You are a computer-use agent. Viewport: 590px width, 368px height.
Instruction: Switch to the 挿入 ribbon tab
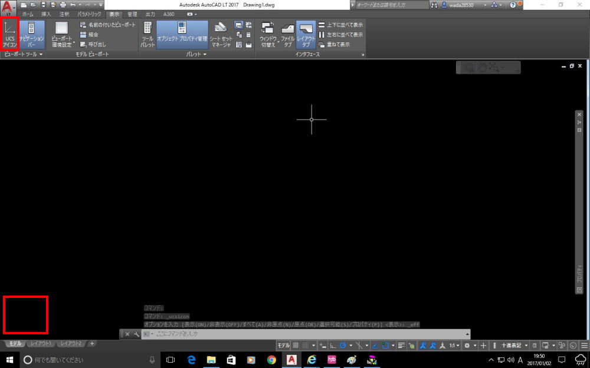coord(46,14)
